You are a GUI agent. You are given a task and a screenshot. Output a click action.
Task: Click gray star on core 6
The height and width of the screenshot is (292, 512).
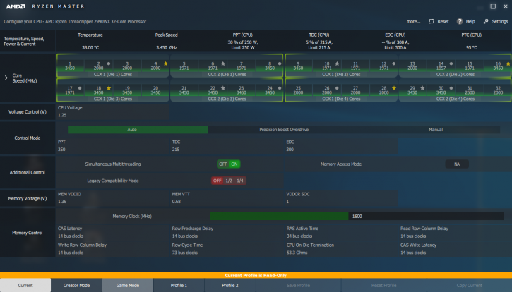pos(223,63)
